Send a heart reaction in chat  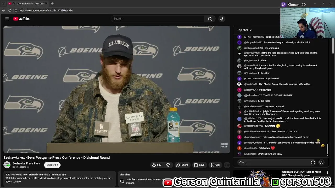click(321, 162)
